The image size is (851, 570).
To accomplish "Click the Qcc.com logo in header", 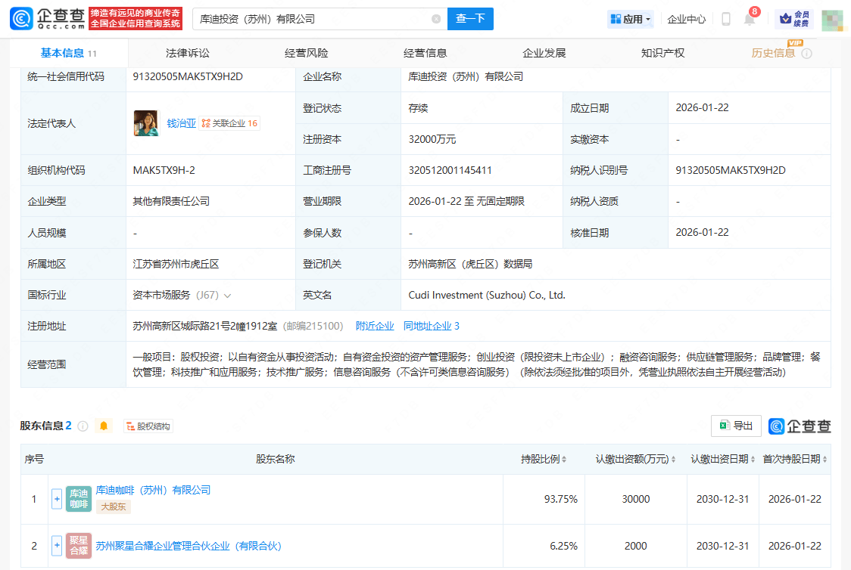I will 47,19.
